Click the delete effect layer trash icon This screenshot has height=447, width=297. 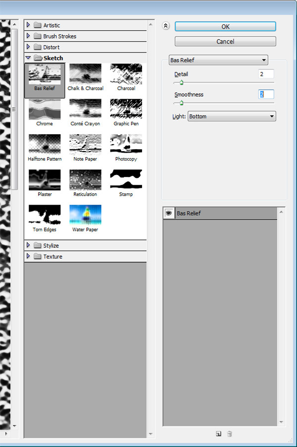[229, 434]
